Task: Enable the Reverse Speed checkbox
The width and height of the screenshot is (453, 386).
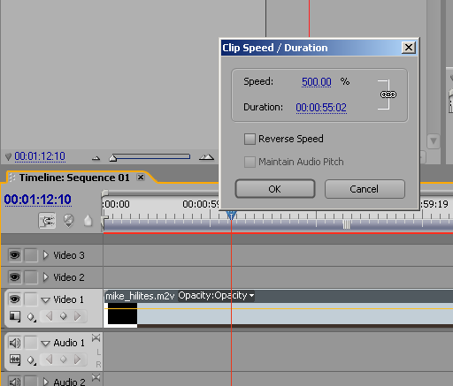Action: point(250,139)
